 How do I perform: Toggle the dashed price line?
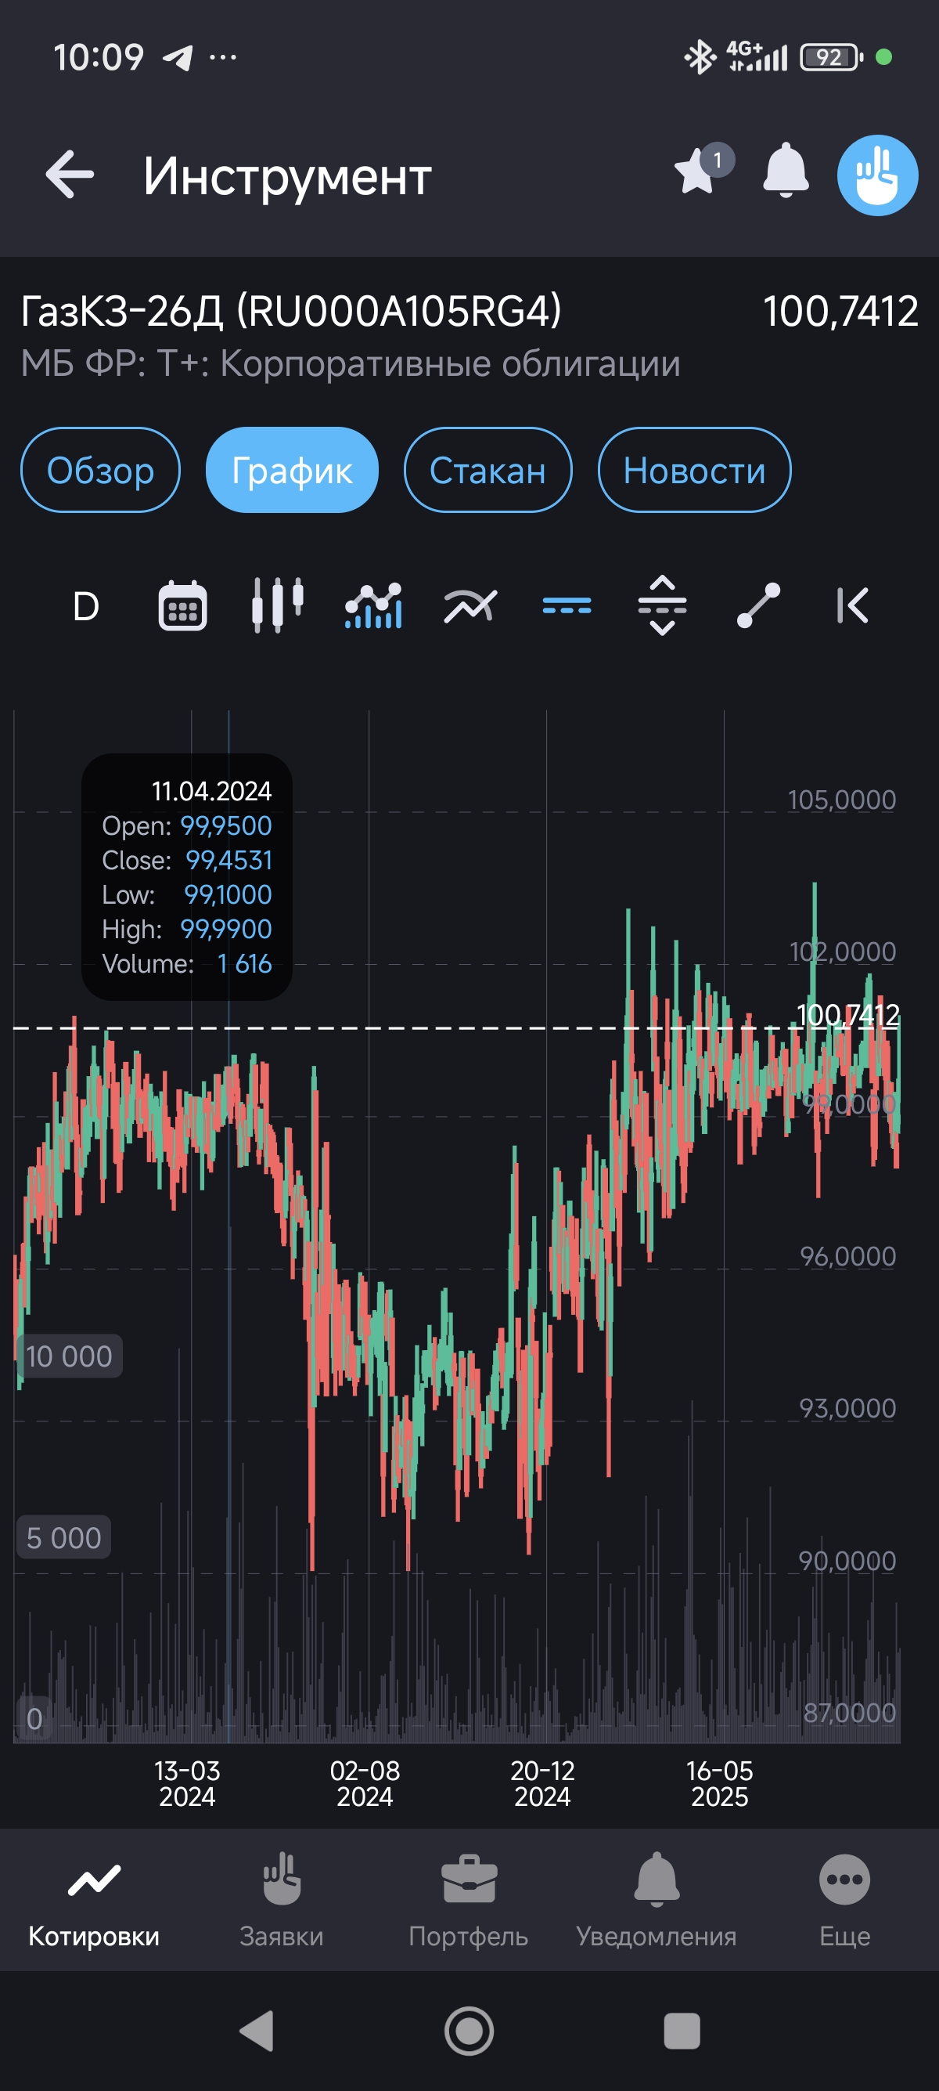pyautogui.click(x=566, y=605)
